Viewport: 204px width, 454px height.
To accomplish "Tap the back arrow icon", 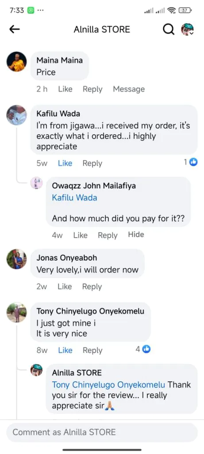I will (15, 29).
